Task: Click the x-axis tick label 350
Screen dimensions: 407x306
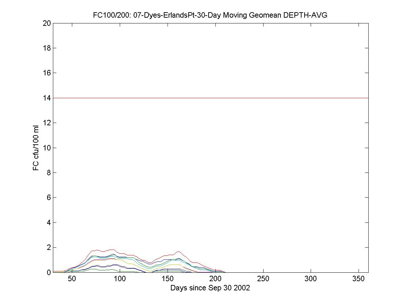Action: click(359, 279)
